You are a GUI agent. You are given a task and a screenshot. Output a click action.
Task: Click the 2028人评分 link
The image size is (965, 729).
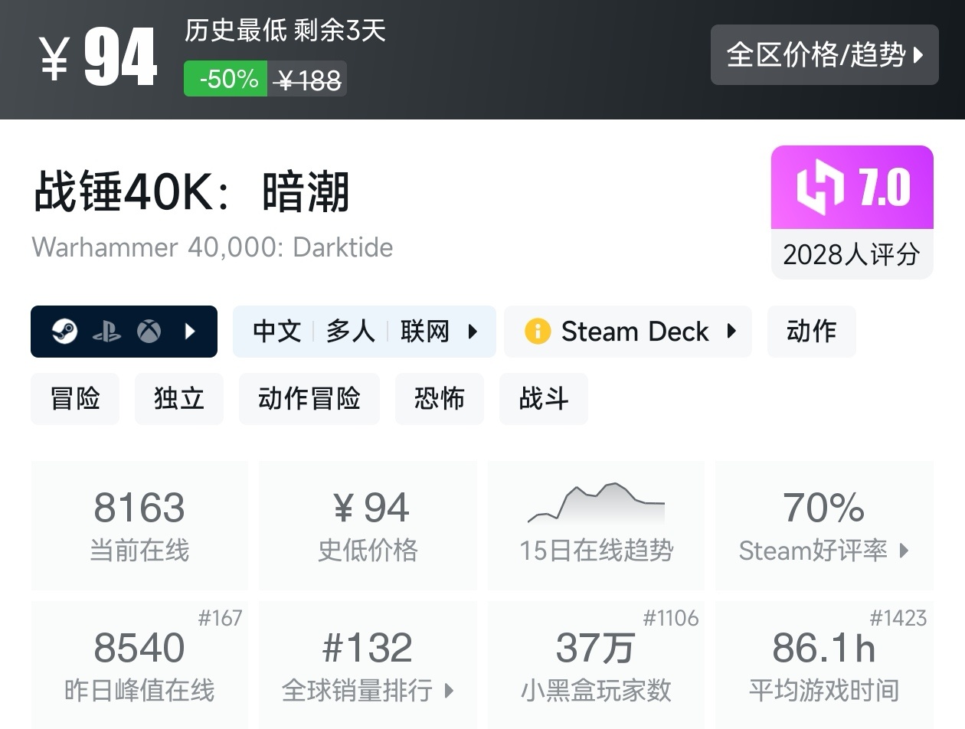852,255
